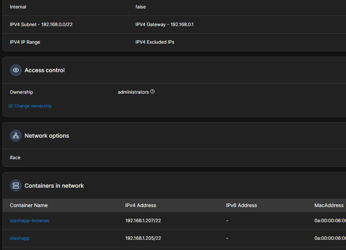
Task: Click the administrators ownership value
Action: click(x=133, y=92)
